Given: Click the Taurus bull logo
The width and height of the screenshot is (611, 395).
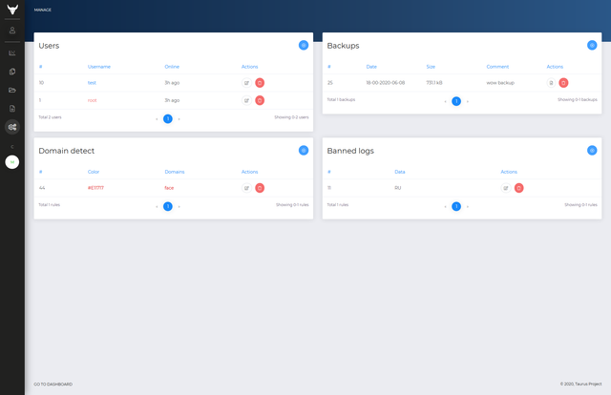Looking at the screenshot, I should click(x=12, y=10).
